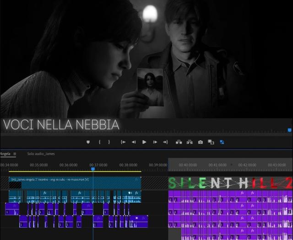293x240 pixels.
Task: Jump to the In point
Action: click(123, 142)
